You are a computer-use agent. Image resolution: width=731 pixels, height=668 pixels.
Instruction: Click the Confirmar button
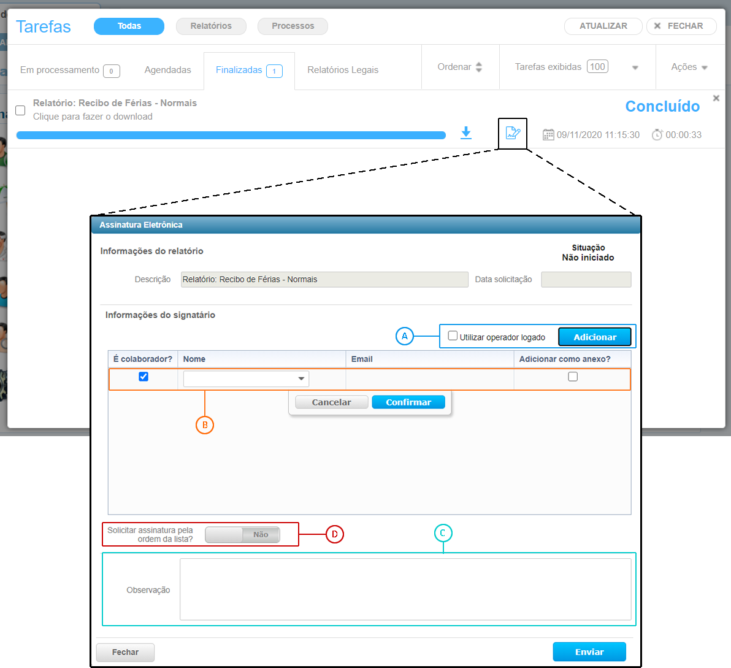(408, 402)
